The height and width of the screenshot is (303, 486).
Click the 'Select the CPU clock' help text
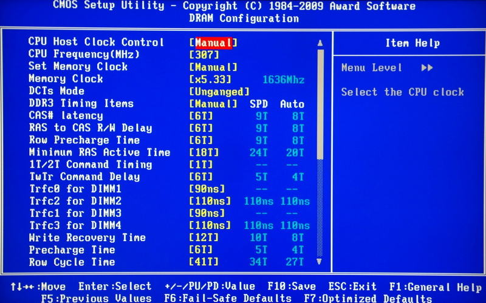[403, 92]
